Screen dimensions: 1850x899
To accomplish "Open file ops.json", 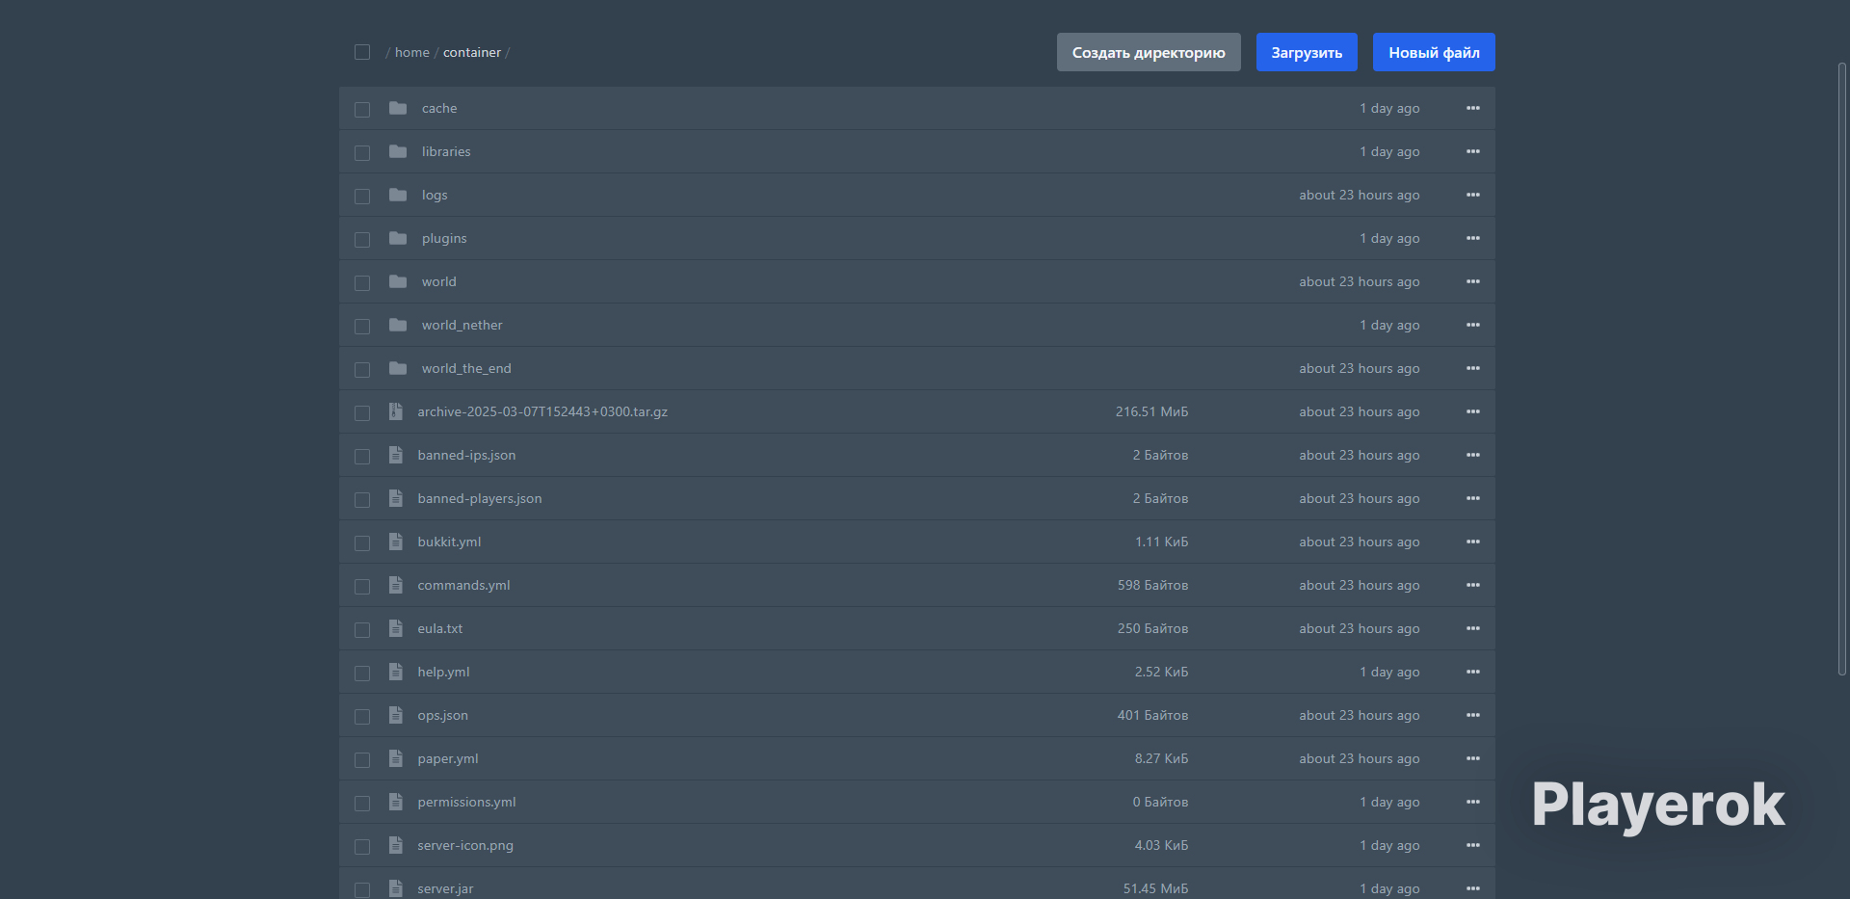I will coord(442,715).
